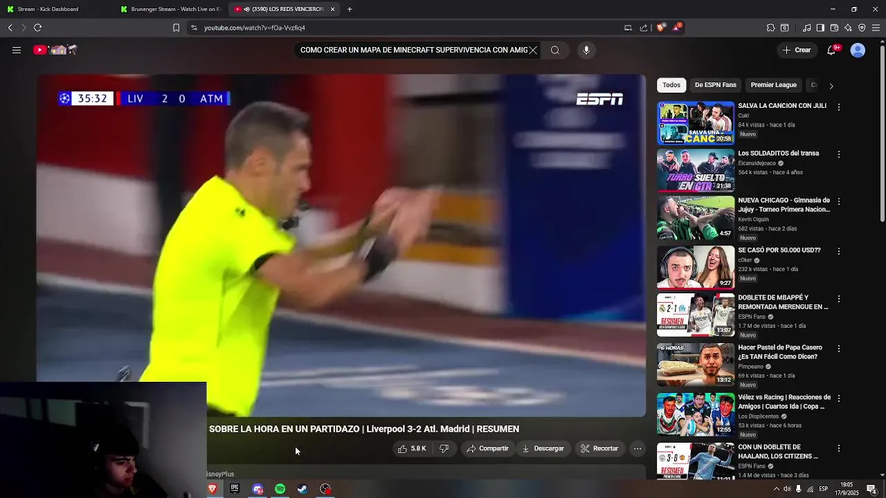Viewport: 886px width, 498px height.
Task: Open options for SE CASÓ POR 50.000 USD
Action: (838, 251)
